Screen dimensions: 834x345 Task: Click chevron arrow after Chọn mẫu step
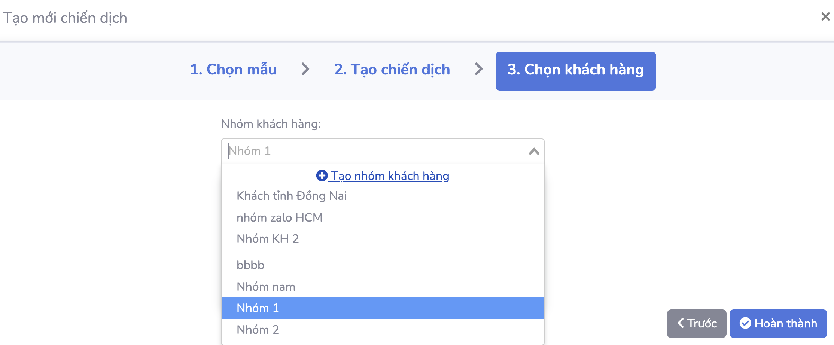[305, 69]
